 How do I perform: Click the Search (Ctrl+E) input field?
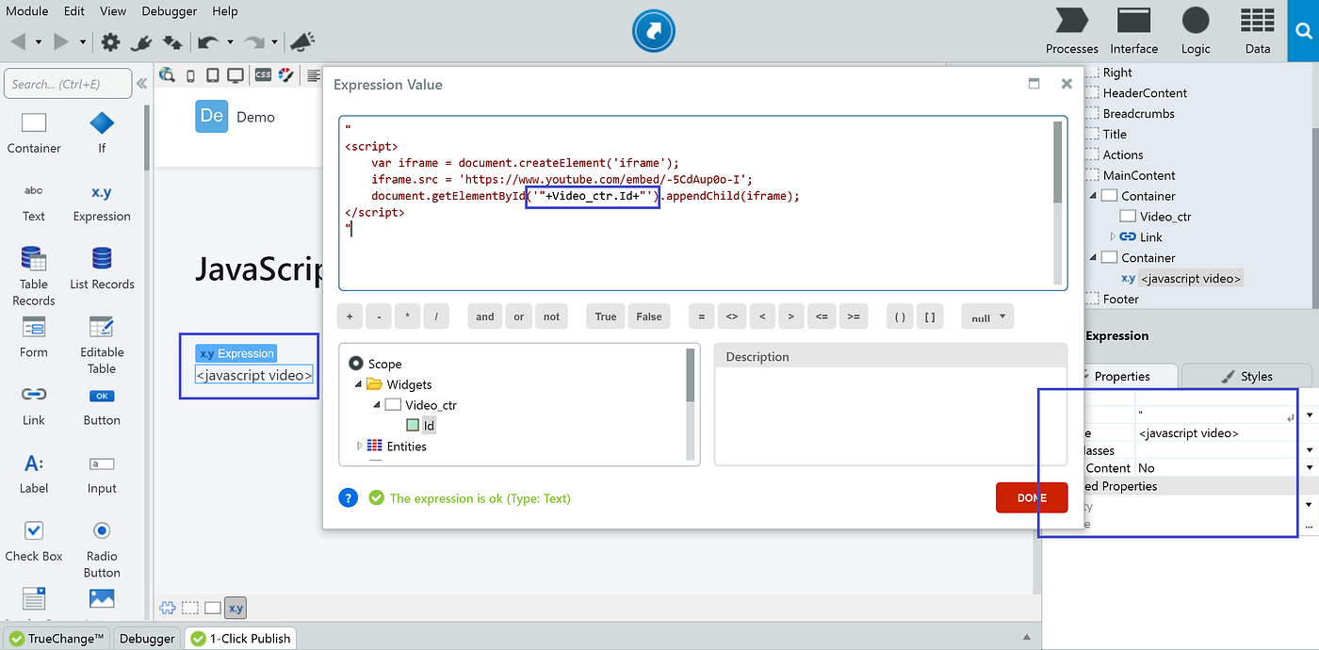(x=67, y=83)
